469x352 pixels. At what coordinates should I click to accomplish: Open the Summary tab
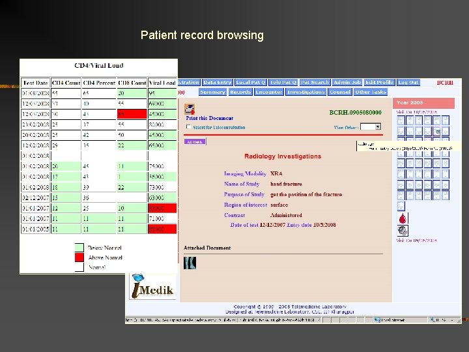tap(212, 92)
